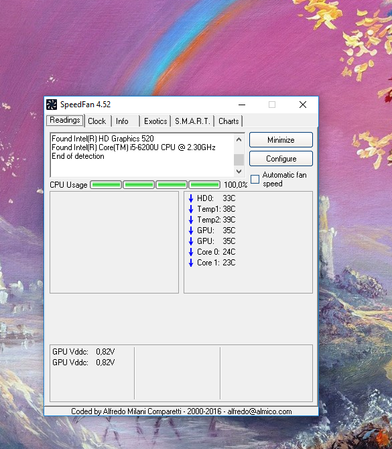The height and width of the screenshot is (449, 392).
Task: Click the down arrow icon beside Temp1
Action: coord(191,209)
